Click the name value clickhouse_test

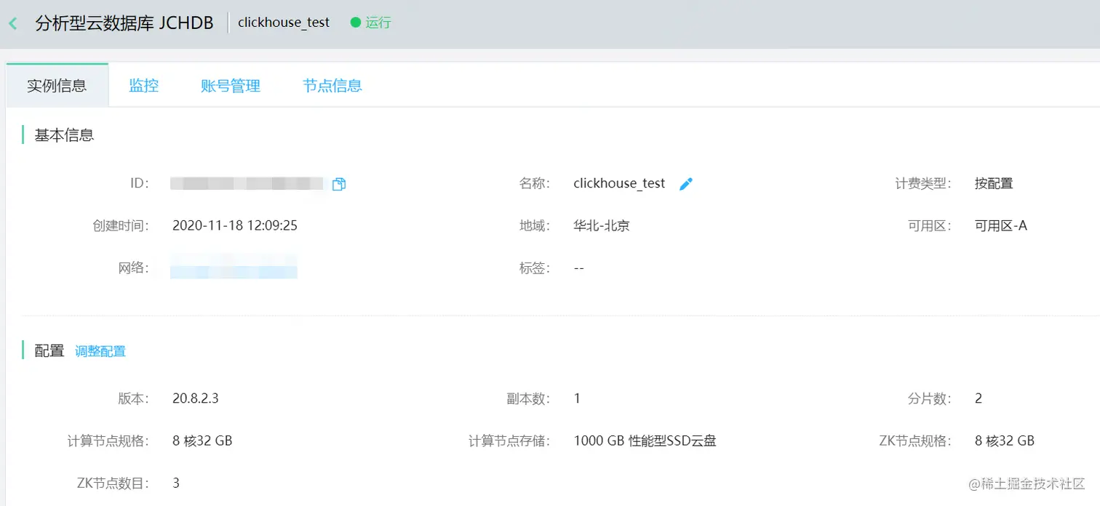[619, 183]
